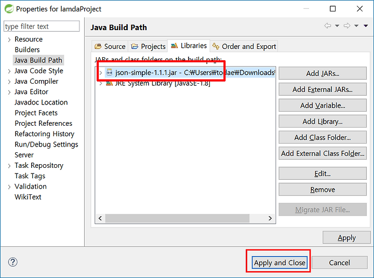This screenshot has width=374, height=278.
Task: Click the Apply button
Action: tap(346, 237)
